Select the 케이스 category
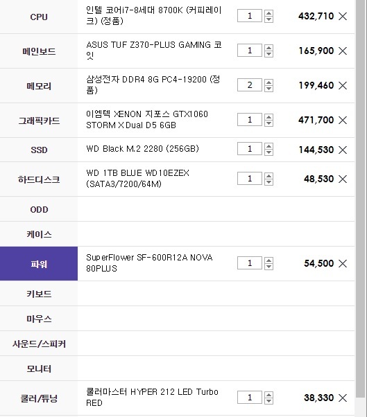This screenshot has width=367, height=417. 39,234
